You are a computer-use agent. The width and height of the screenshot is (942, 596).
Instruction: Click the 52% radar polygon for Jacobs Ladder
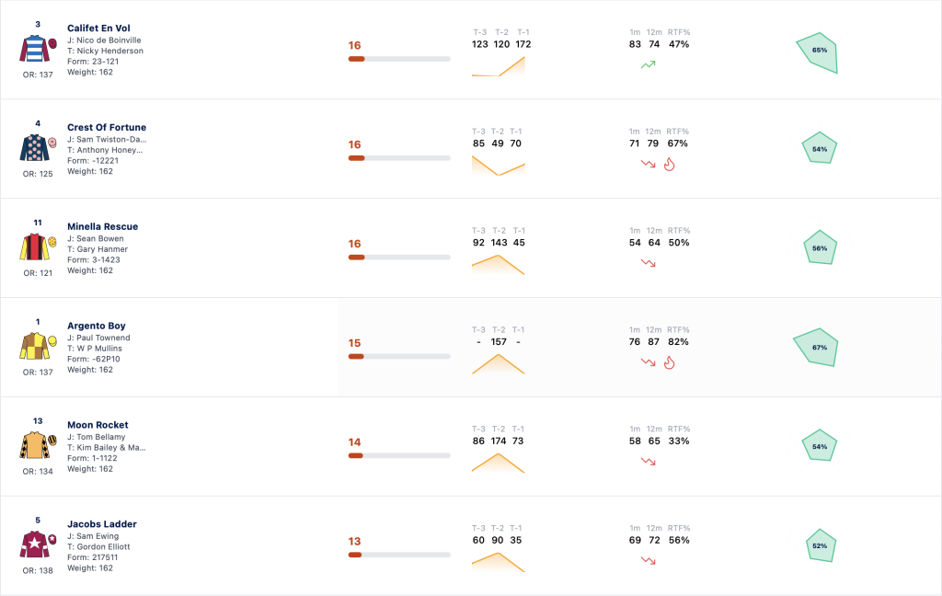pos(821,545)
